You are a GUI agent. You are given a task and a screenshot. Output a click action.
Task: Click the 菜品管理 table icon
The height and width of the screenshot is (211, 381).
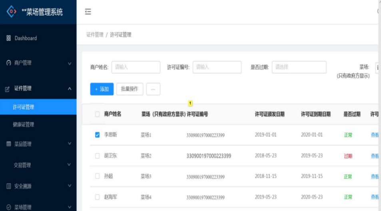coord(8,144)
